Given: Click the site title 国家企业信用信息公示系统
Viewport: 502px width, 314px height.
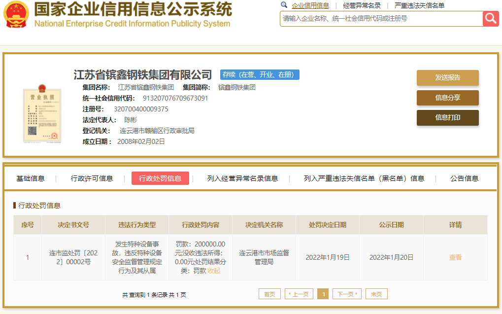Looking at the screenshot, I should coord(133,9).
